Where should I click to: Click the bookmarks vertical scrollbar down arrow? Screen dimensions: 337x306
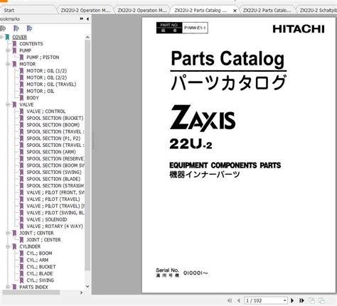pos(87,287)
